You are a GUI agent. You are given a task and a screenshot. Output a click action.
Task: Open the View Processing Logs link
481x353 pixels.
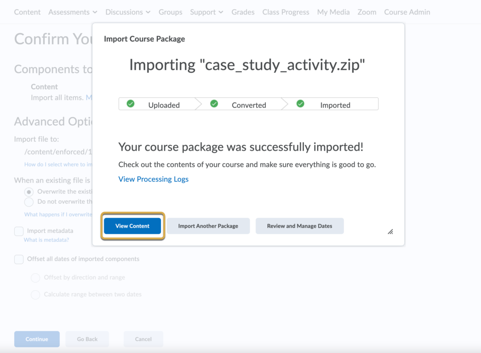click(x=154, y=179)
